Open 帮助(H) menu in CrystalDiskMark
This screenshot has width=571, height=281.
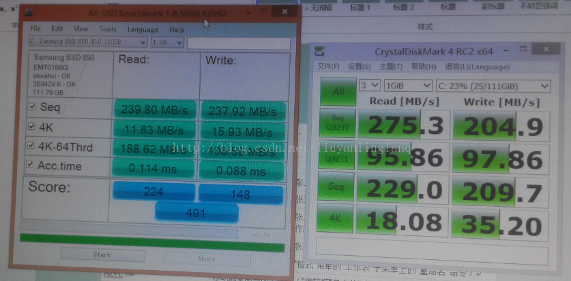(424, 67)
